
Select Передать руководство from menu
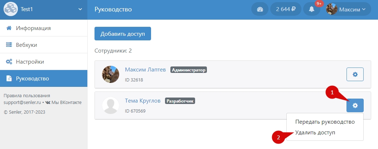click(325, 122)
